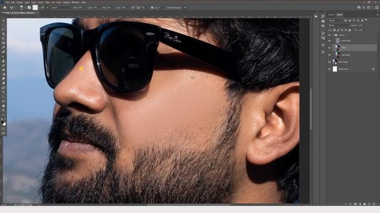
Task: Open the Filter menu
Action: point(47,2)
